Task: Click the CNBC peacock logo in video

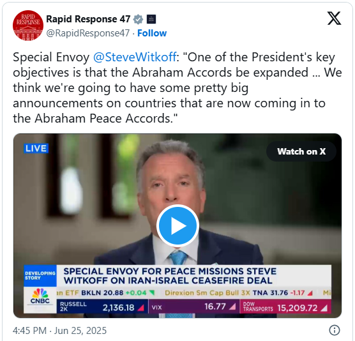Action: pos(40,297)
